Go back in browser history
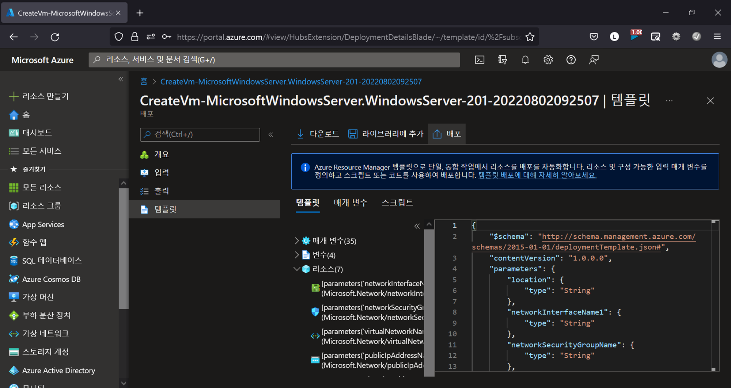This screenshot has width=731, height=388. (x=14, y=37)
